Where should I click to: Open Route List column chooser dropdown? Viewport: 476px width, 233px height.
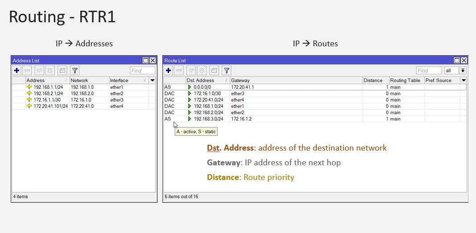(464, 80)
